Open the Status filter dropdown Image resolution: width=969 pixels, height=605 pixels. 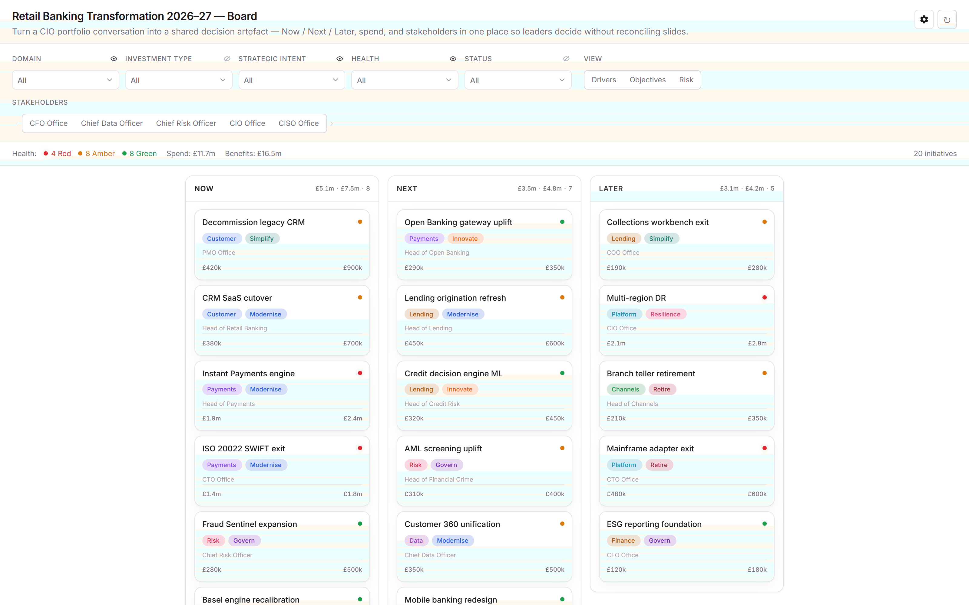coord(518,80)
